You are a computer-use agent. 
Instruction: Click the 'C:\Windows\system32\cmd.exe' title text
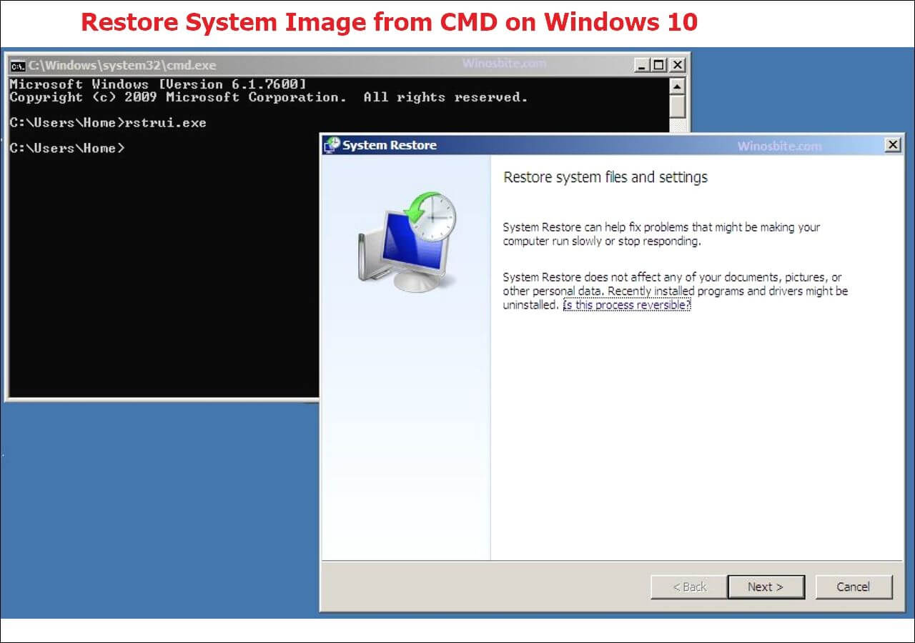pos(122,66)
